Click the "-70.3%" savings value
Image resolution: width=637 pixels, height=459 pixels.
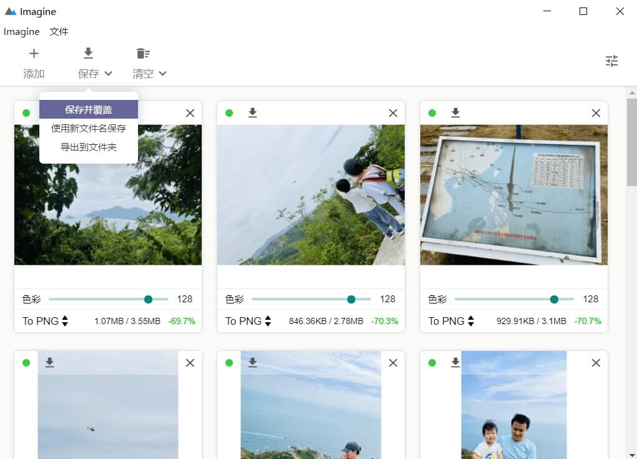tap(385, 321)
